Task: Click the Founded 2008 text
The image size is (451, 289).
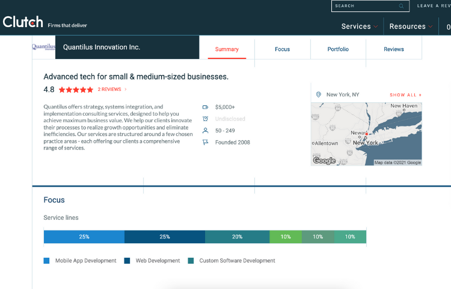Action: pyautogui.click(x=232, y=143)
